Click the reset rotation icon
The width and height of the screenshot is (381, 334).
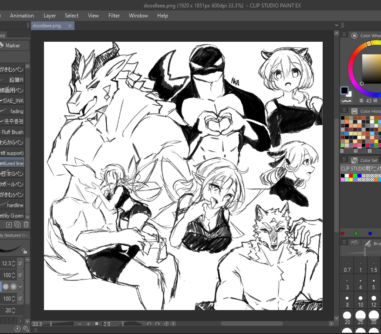pos(166,324)
